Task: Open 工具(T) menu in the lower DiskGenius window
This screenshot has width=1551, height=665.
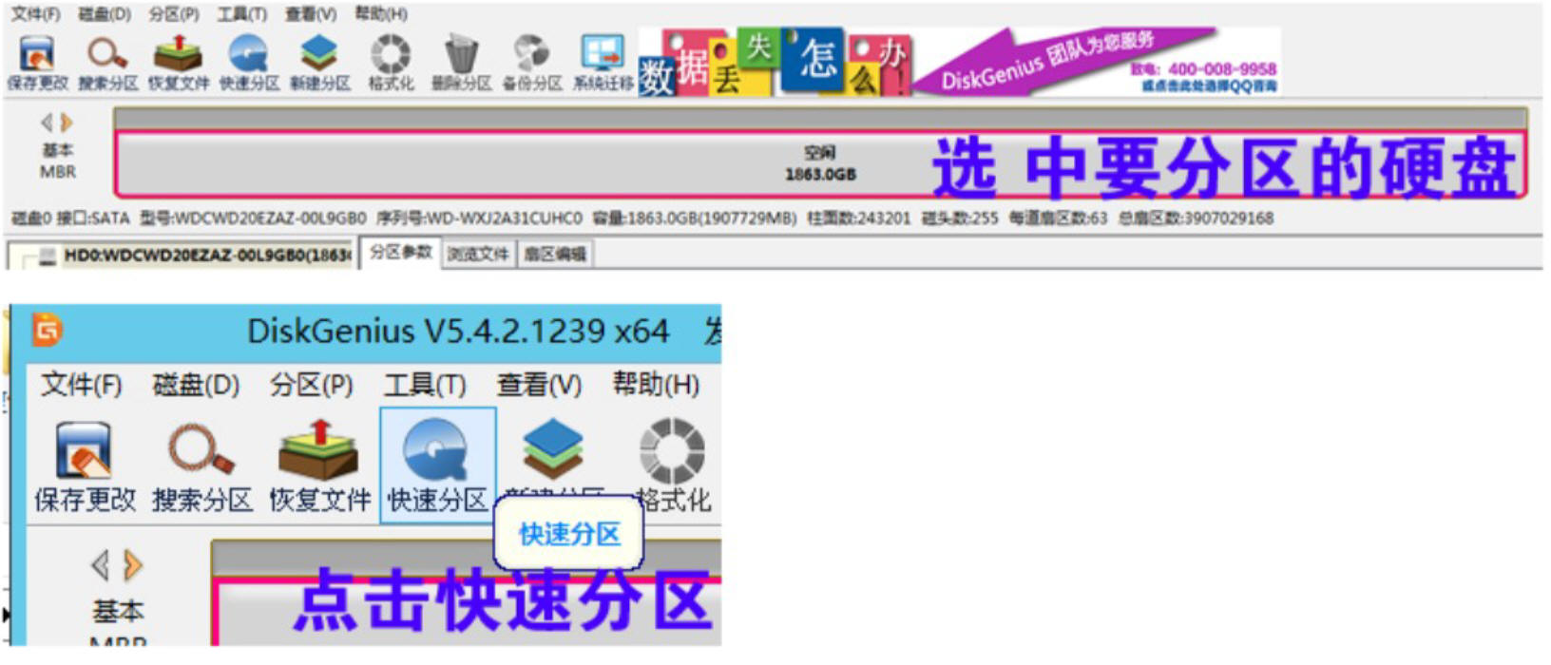Action: (425, 385)
